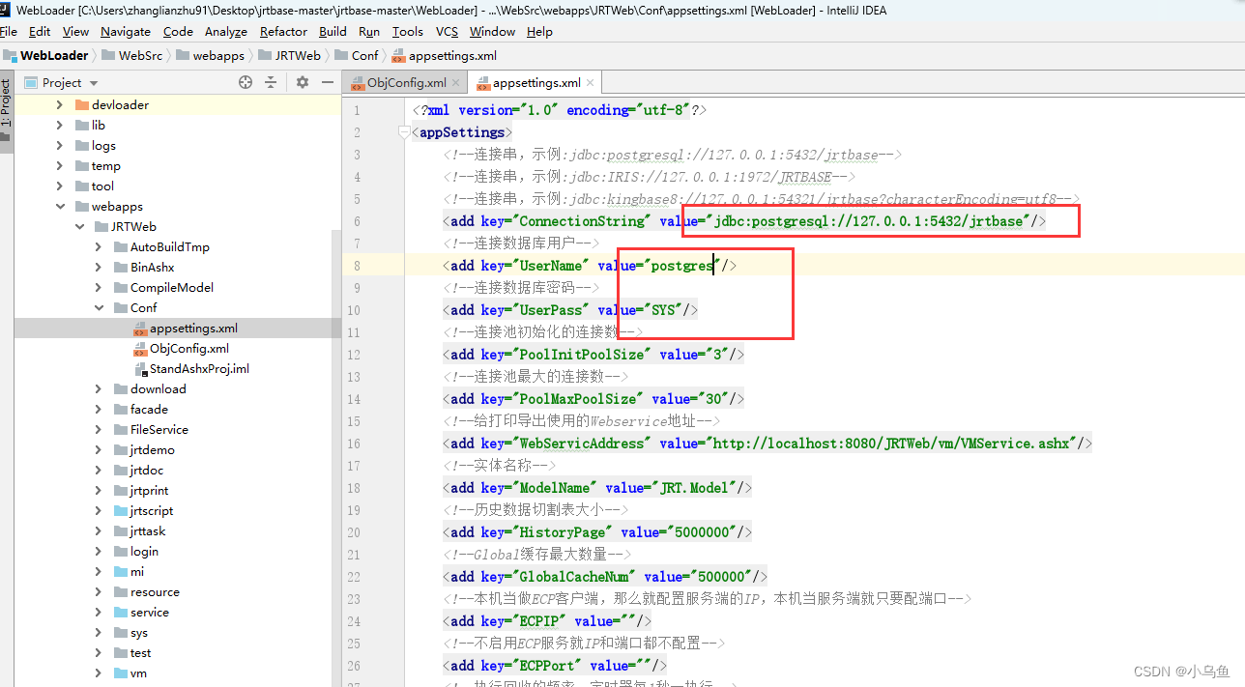Image resolution: width=1245 pixels, height=687 pixels.
Task: Close the ObjConfig.xml editor tab
Action: click(456, 83)
